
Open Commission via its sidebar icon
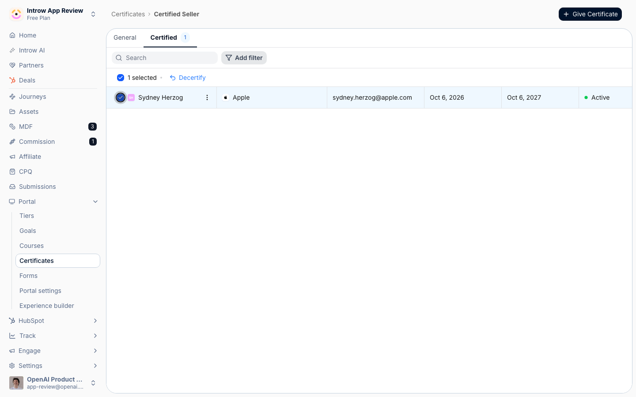coord(12,142)
